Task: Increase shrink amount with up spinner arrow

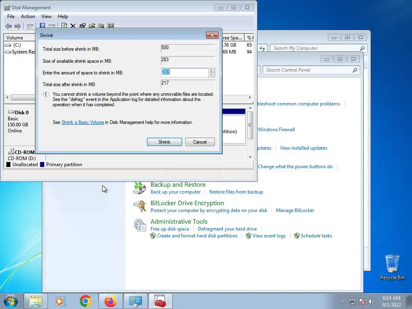Action: (211, 70)
